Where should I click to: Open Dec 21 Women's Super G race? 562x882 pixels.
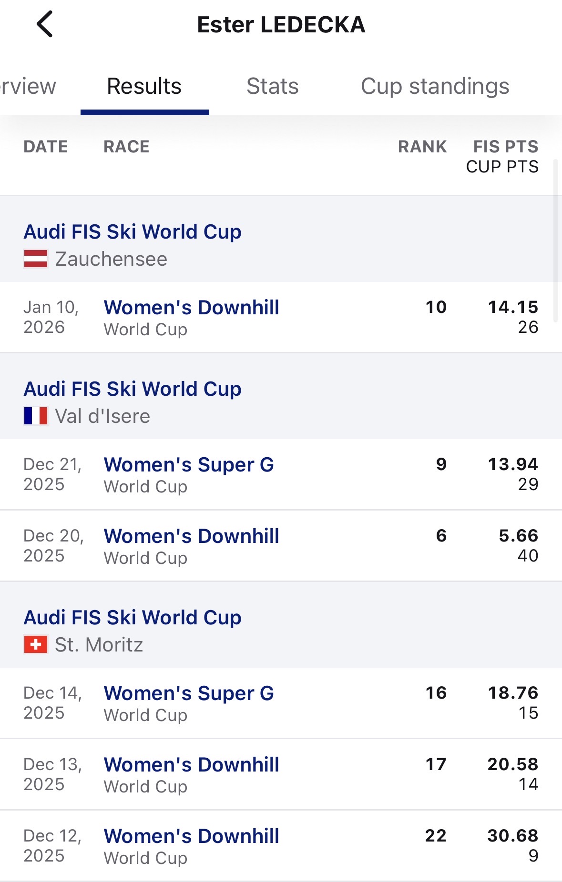pyautogui.click(x=189, y=465)
